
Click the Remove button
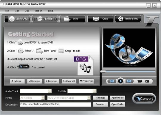coord(52,81)
